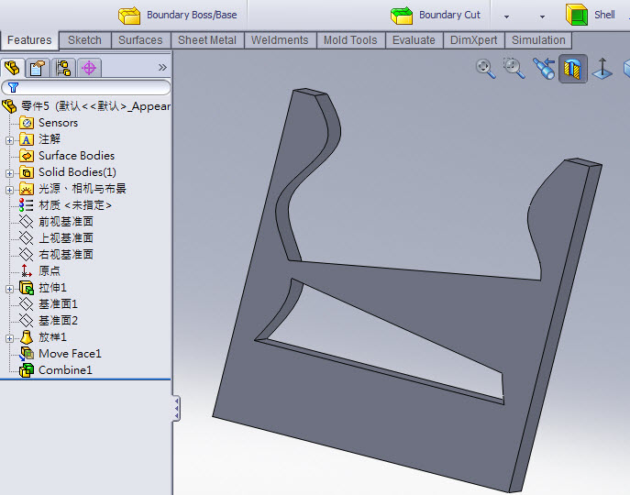The width and height of the screenshot is (630, 495).
Task: Select the 前视基准面 plane
Action: [66, 222]
